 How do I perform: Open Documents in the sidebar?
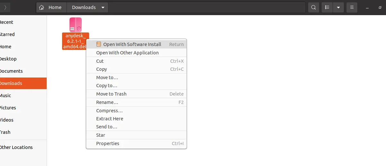(x=23, y=71)
